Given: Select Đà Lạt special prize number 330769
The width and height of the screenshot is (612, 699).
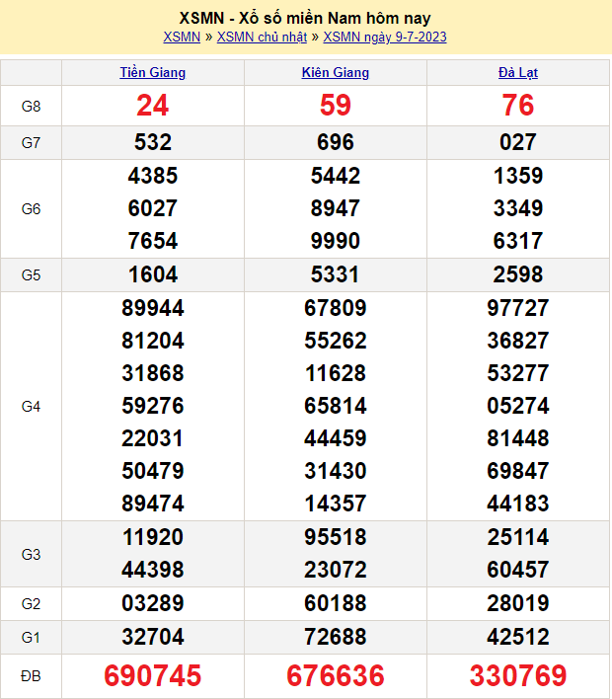Looking at the screenshot, I should click(x=518, y=675).
